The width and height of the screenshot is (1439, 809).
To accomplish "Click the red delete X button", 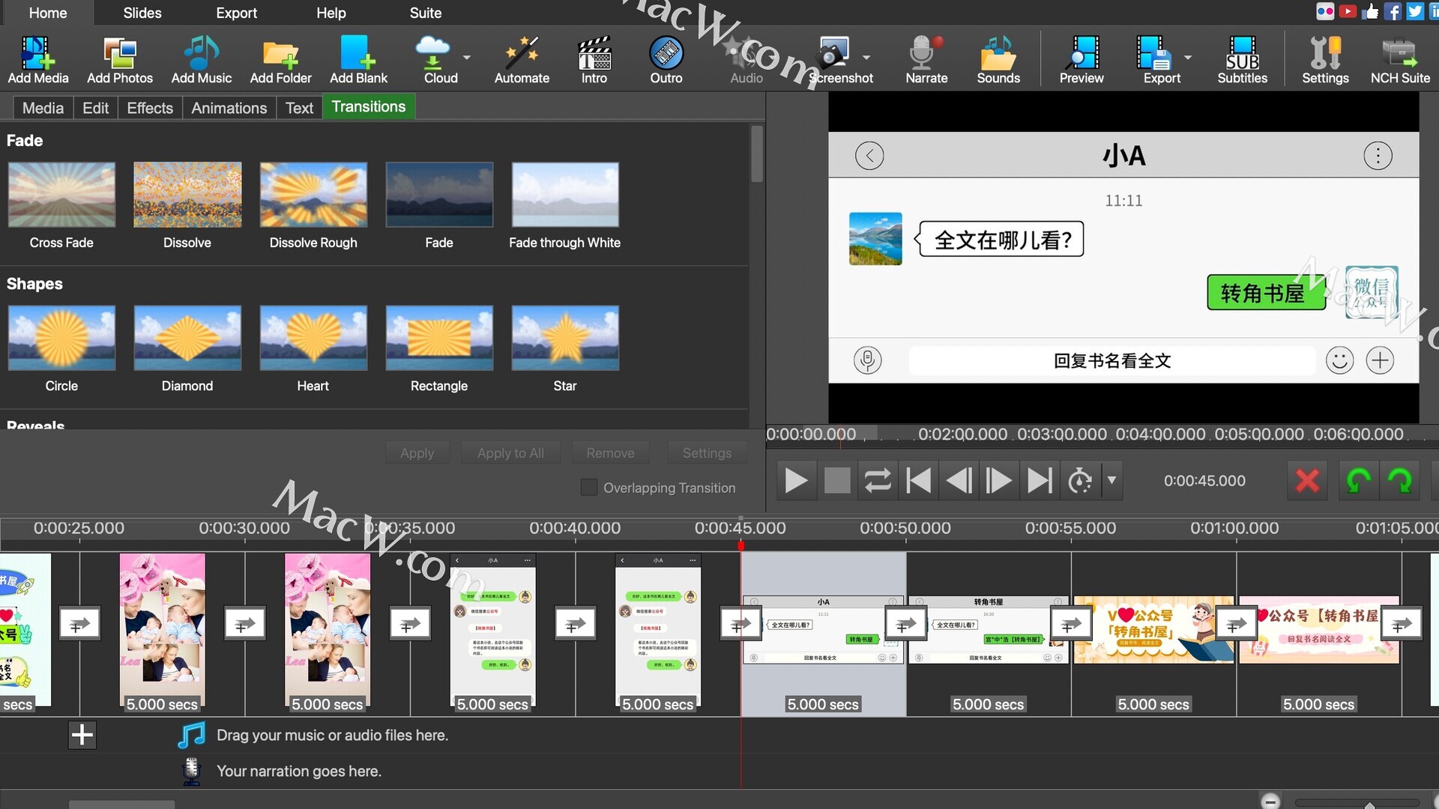I will [x=1307, y=481].
